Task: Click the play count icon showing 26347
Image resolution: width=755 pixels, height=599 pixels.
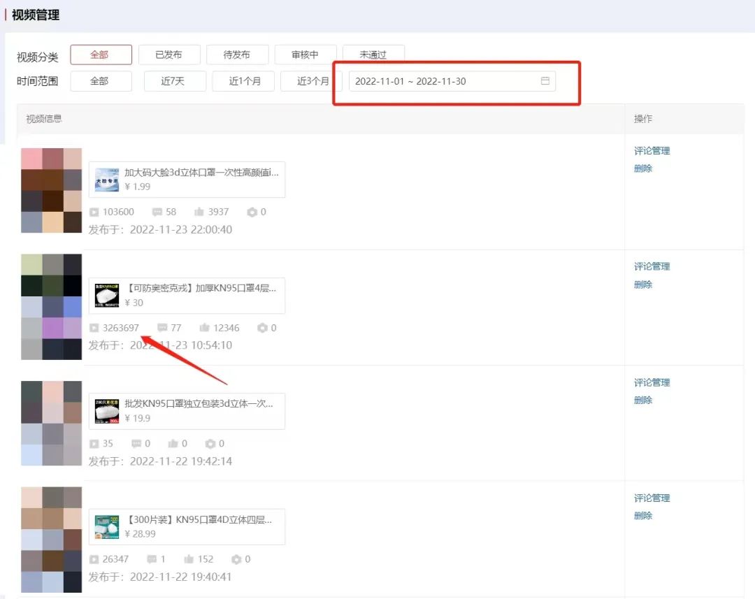Action: (94, 559)
